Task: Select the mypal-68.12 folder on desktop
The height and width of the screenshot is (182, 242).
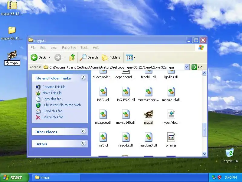Action: (x=12, y=30)
